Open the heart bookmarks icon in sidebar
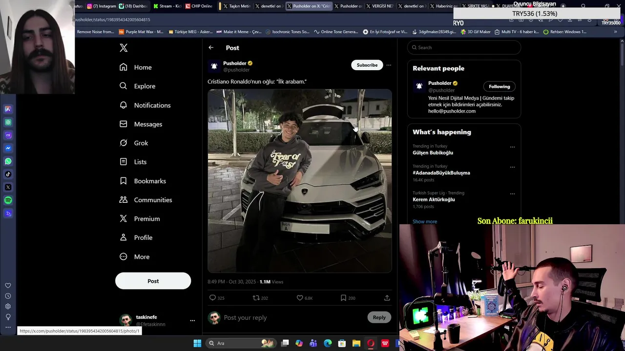625x351 pixels. 8,286
